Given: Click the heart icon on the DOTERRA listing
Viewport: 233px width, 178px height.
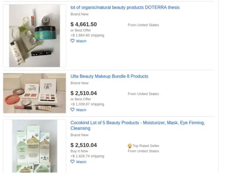Looking at the screenshot, I should 72,41.
